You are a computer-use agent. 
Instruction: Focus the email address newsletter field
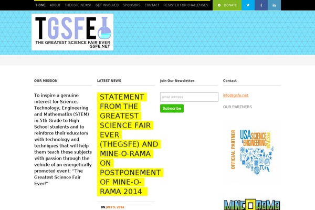click(189, 97)
